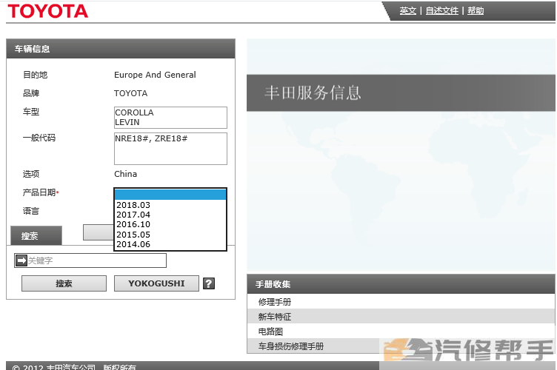
Task: Open 修理手册 repair manual
Action: pos(401,301)
